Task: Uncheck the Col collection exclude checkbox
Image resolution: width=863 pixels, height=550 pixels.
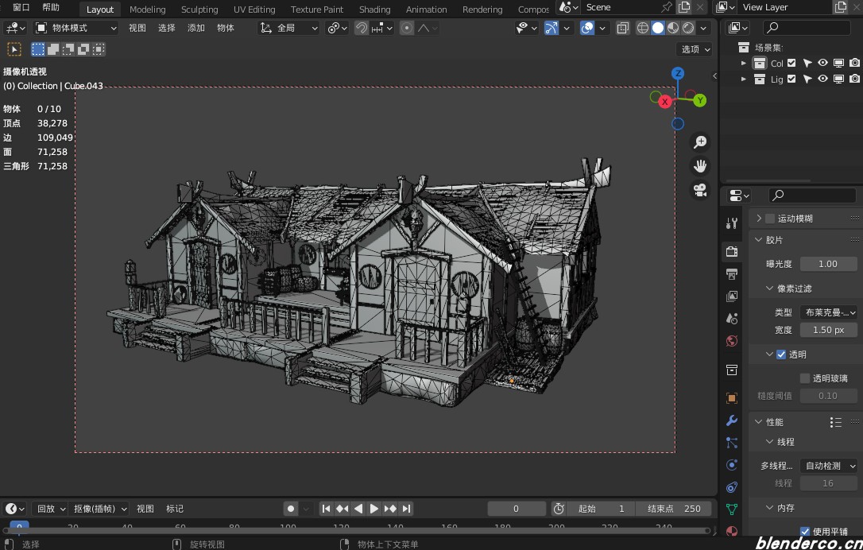Action: (791, 63)
